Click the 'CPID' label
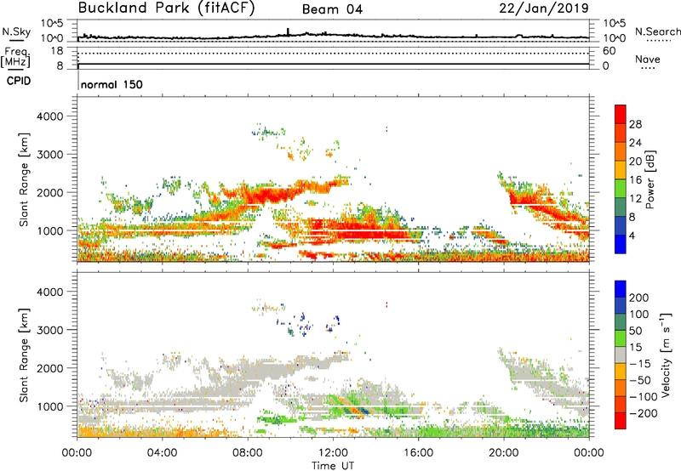681x471 pixels. (19, 81)
